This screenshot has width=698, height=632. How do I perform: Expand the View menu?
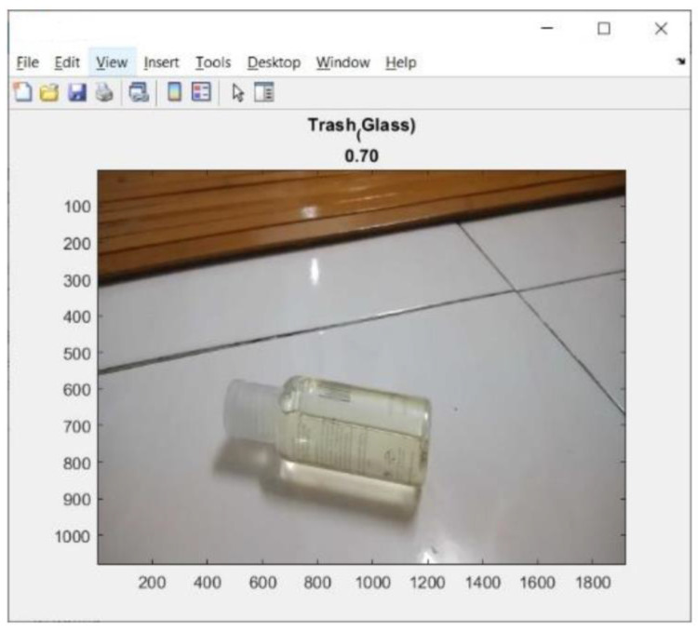[112, 62]
